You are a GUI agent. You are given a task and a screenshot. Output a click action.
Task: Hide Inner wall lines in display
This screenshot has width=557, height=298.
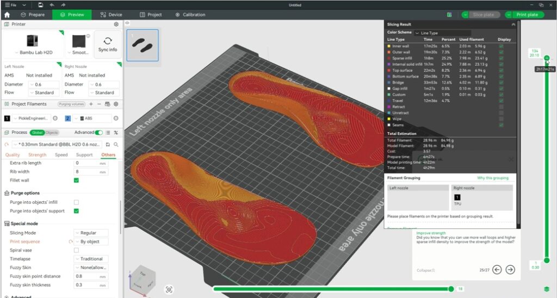coord(501,46)
